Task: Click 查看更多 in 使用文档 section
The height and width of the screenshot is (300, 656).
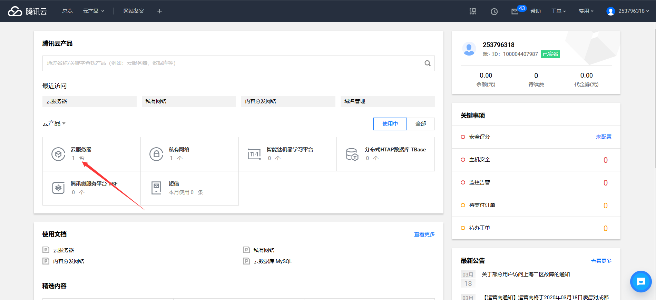Action: pos(424,234)
